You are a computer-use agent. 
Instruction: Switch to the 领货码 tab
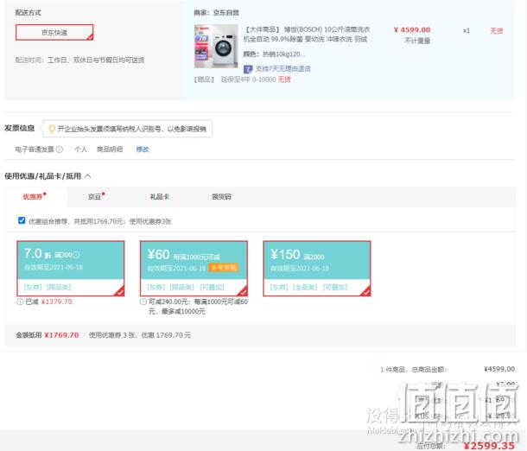pos(221,197)
